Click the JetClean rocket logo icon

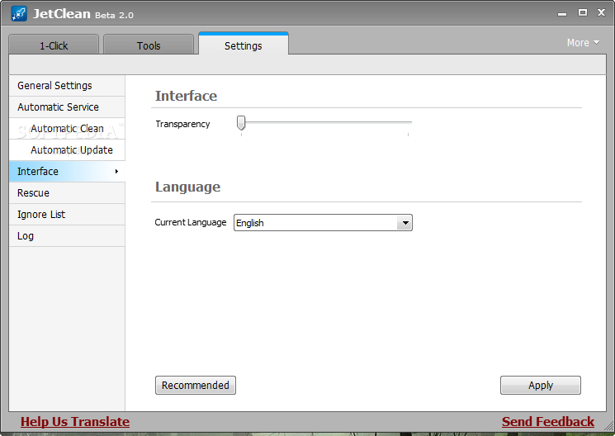[x=19, y=14]
